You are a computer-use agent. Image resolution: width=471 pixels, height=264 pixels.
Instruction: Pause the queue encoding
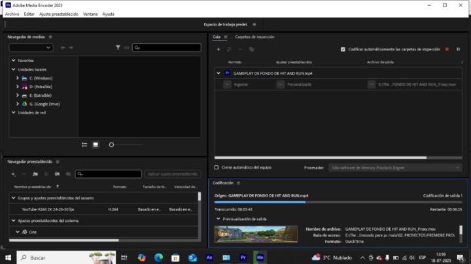point(458,49)
